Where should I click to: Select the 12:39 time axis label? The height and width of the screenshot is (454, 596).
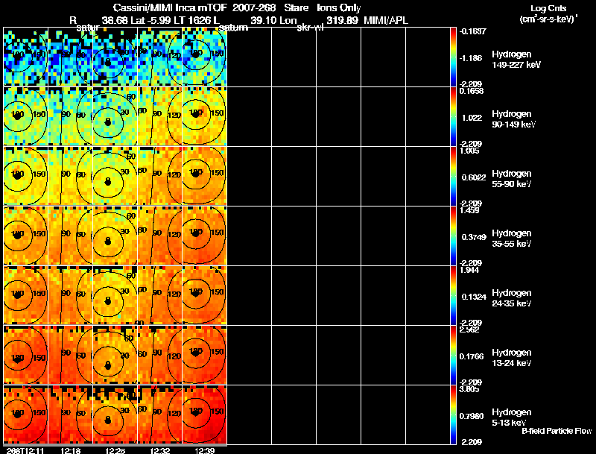(206, 450)
